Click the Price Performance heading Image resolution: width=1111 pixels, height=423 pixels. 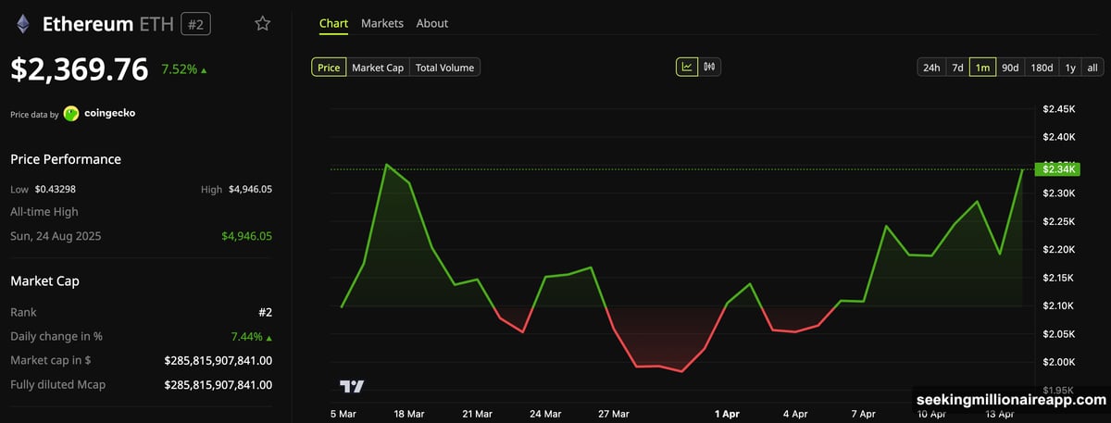point(66,159)
